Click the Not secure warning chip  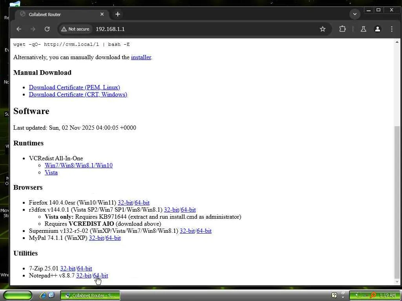click(x=75, y=29)
